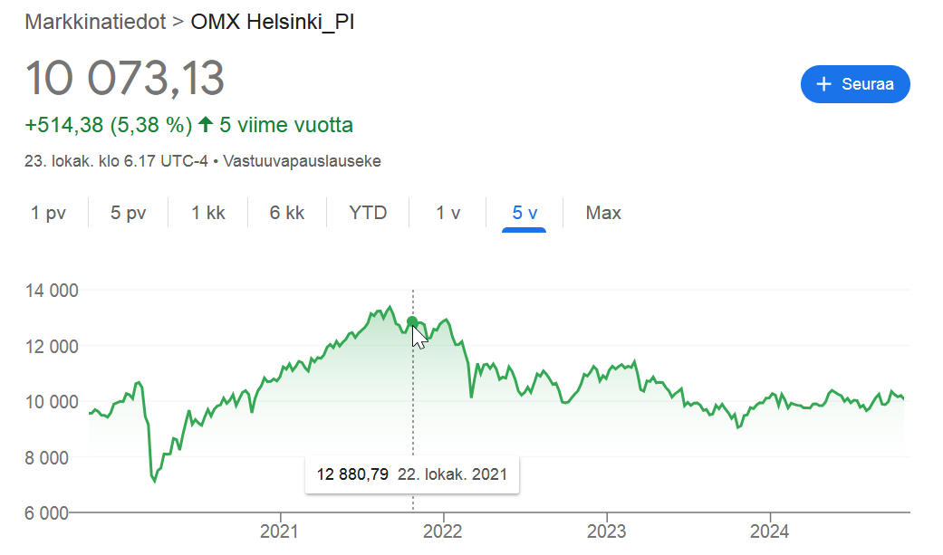Open the Markkinatiedot breadcrumb link
Image resolution: width=943 pixels, height=555 pixels.
(x=95, y=22)
